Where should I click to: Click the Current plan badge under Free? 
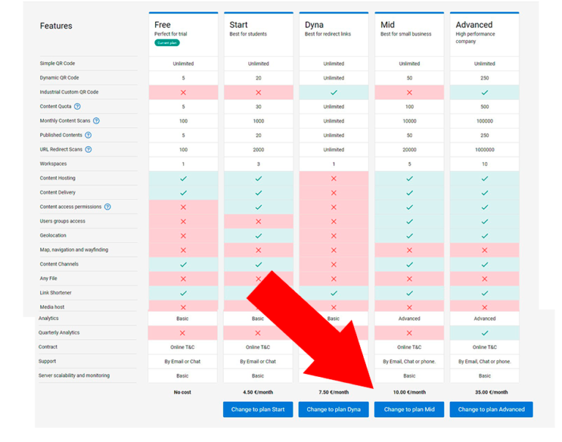coord(167,42)
